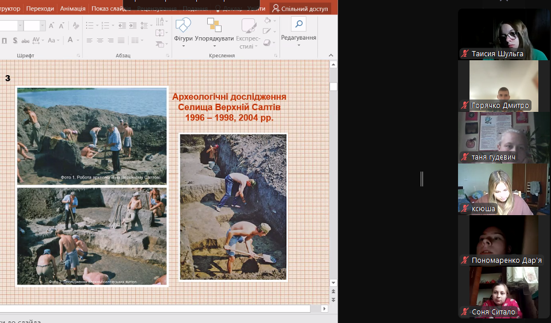Justify the paragraph text
Screen dimensions: 551x323
122,40
